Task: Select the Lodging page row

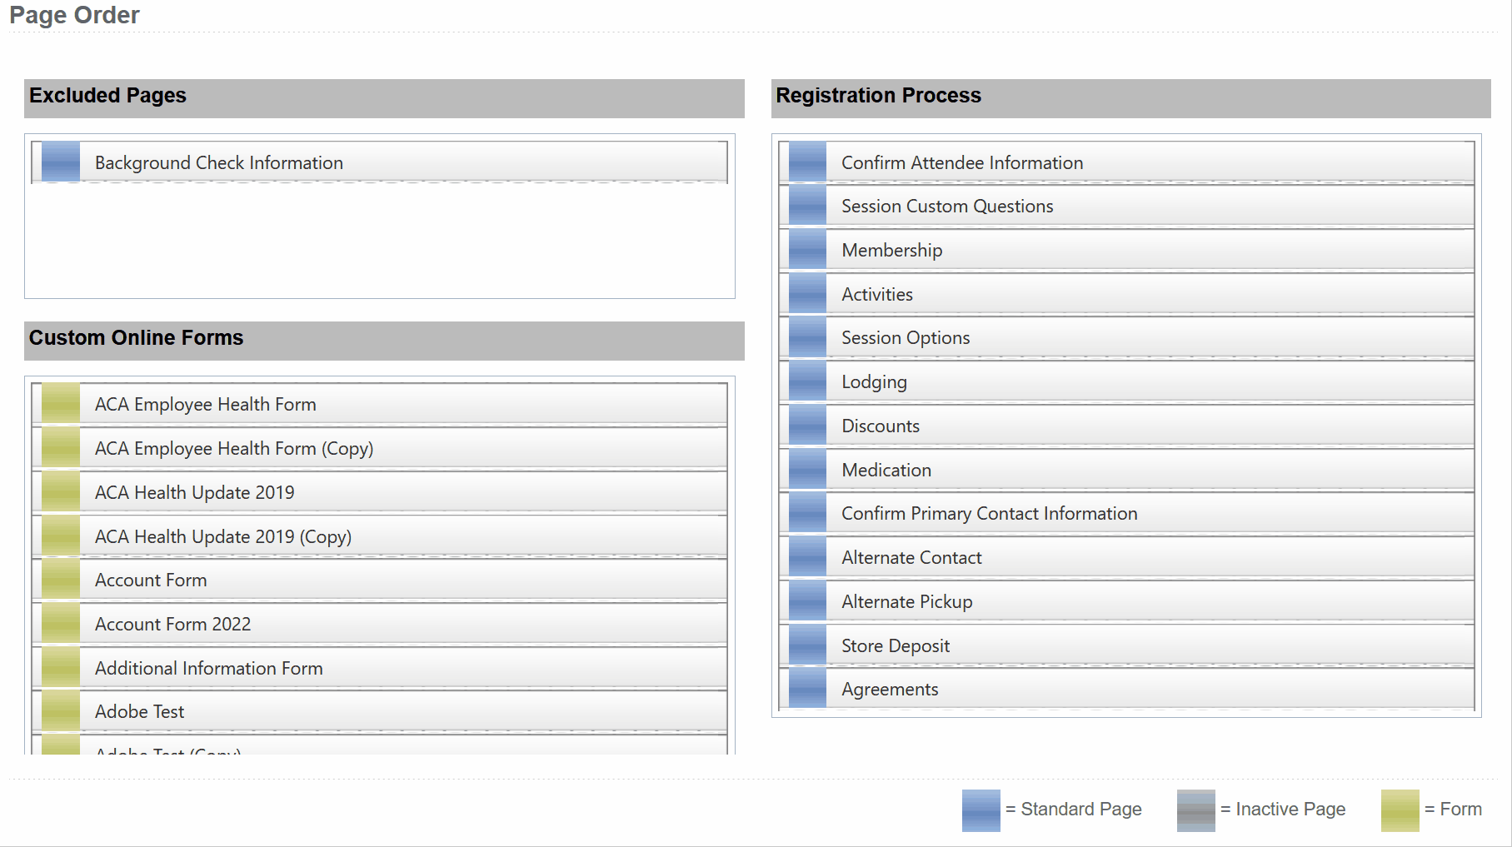Action: click(x=874, y=382)
